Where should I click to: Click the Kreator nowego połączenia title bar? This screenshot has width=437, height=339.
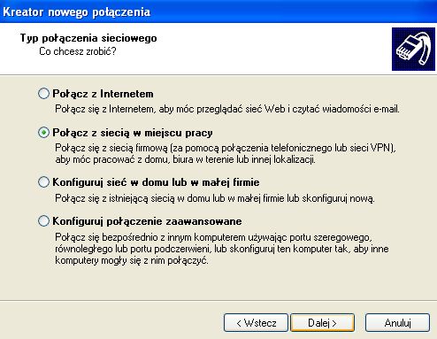coord(218,12)
